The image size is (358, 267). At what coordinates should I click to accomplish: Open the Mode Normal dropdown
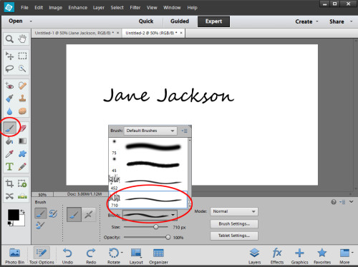tap(234, 211)
